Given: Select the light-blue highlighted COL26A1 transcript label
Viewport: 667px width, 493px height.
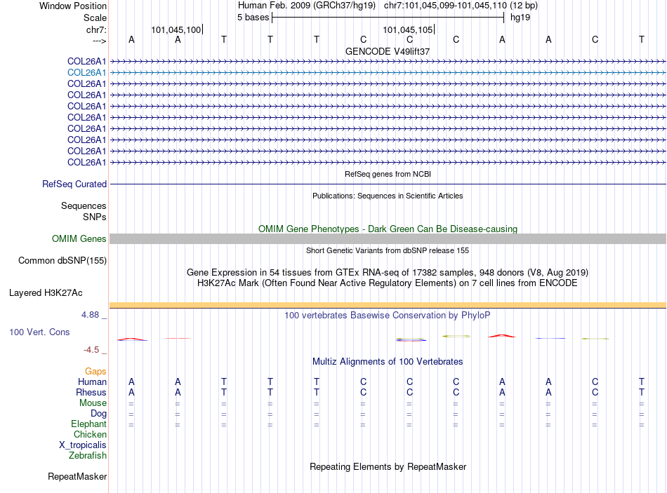Looking at the screenshot, I should 87,73.
